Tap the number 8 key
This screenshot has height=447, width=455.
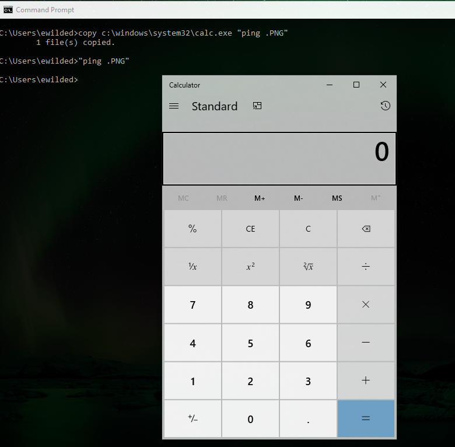click(x=250, y=305)
